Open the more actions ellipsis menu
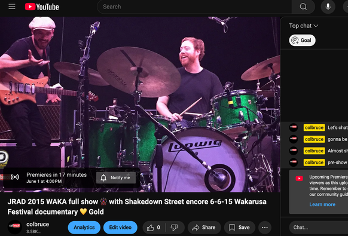The image size is (348, 236). 265,228
